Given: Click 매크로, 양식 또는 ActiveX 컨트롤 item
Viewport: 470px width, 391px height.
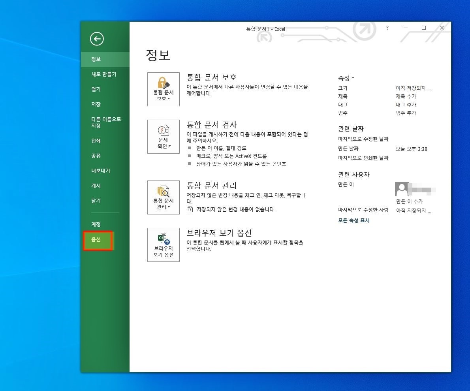Looking at the screenshot, I should coord(231,156).
